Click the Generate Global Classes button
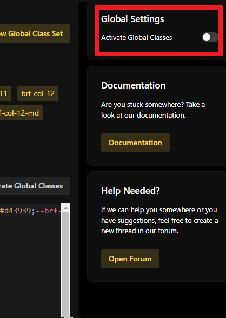Image resolution: width=226 pixels, height=318 pixels. point(35,186)
